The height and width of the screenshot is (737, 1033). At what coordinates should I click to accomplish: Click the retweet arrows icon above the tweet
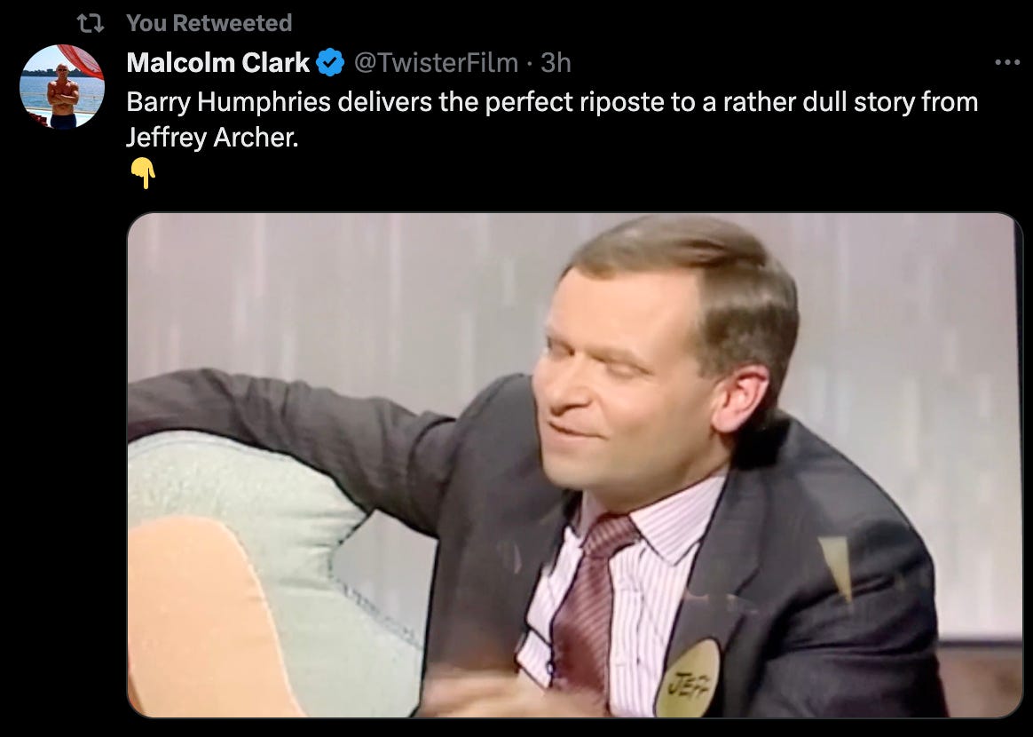91,24
